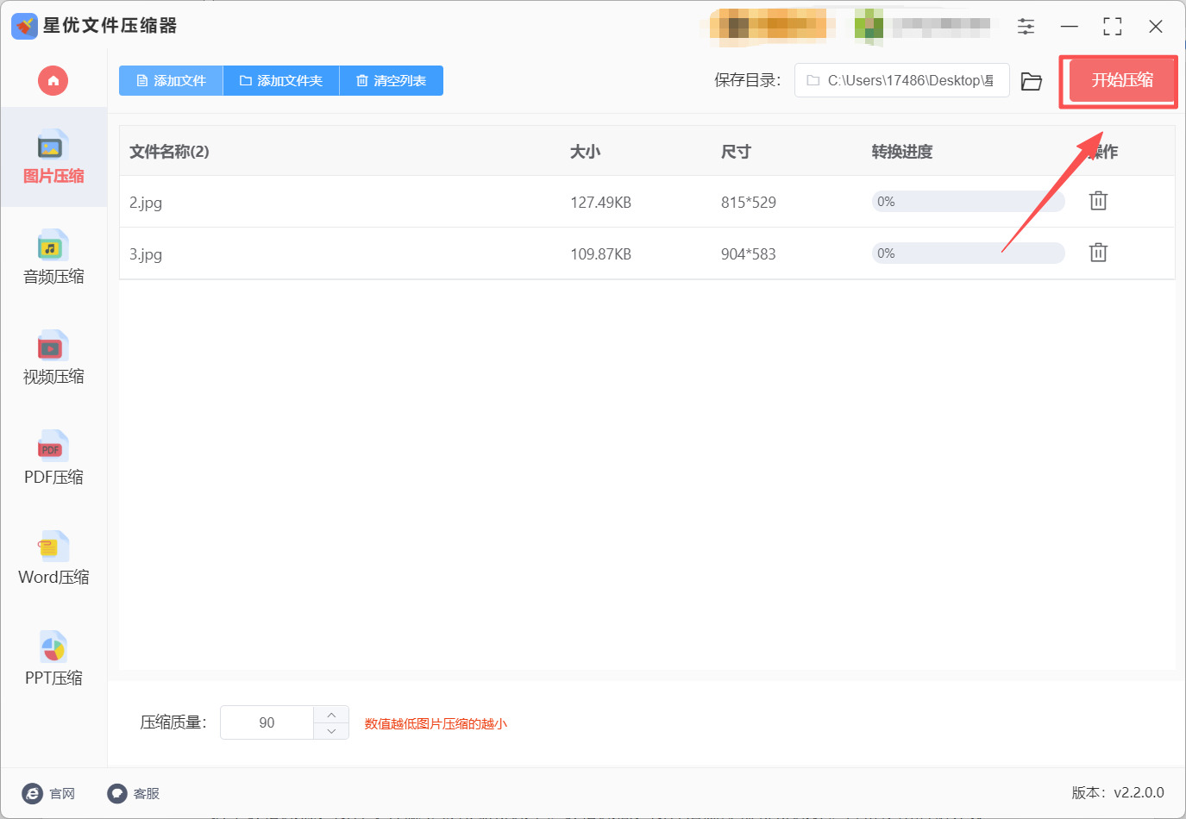Viewport: 1186px width, 819px height.
Task: Maximize the application window
Action: [1113, 27]
